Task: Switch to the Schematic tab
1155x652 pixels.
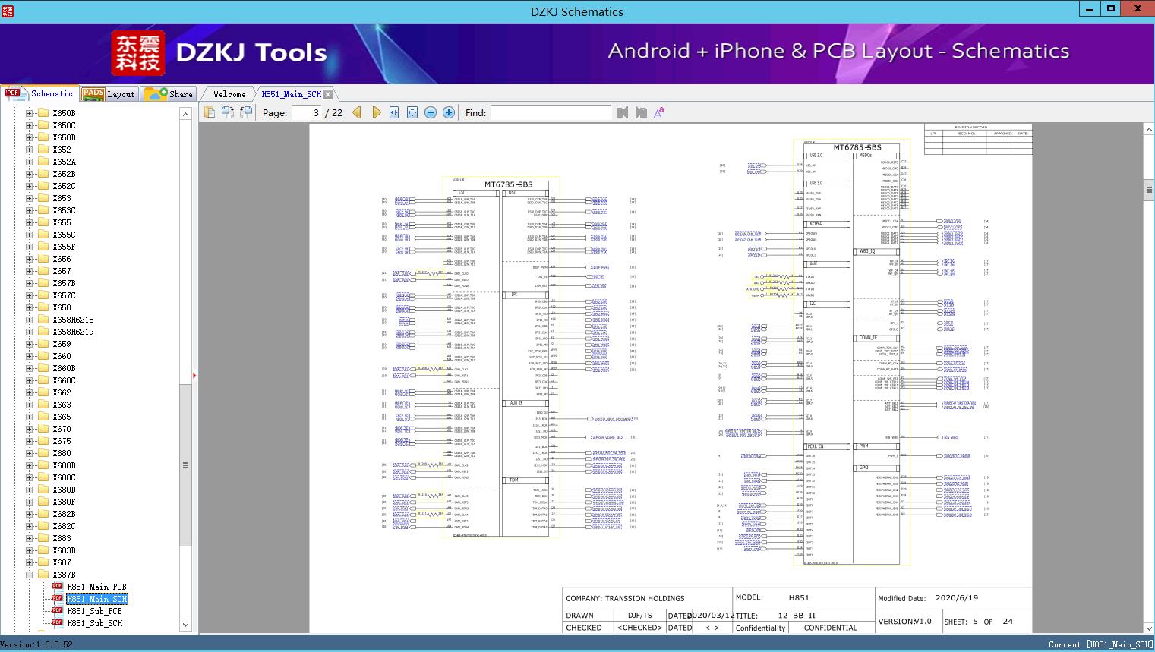Action: click(x=39, y=93)
